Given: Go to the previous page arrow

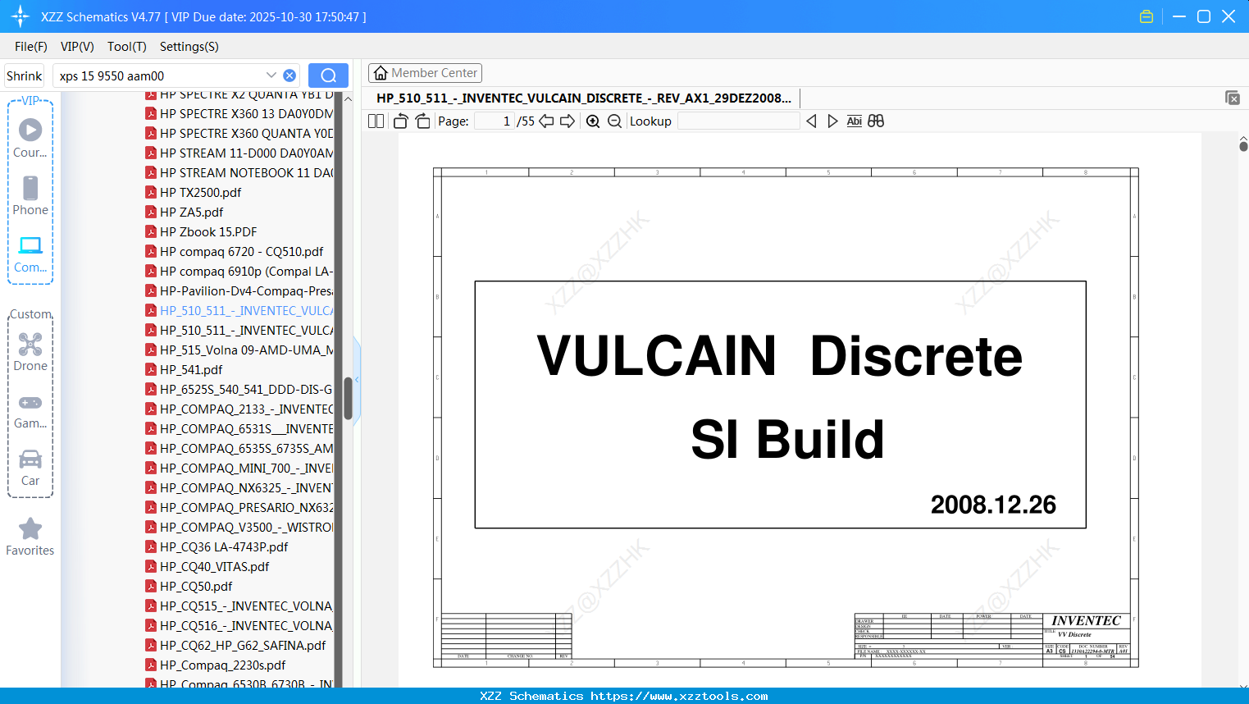Looking at the screenshot, I should pyautogui.click(x=546, y=121).
